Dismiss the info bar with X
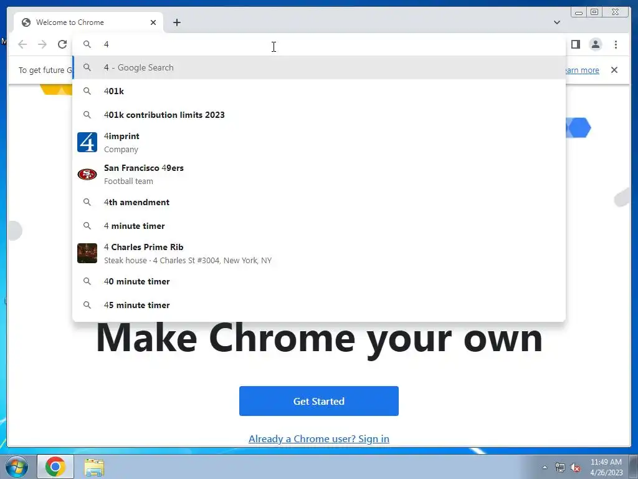 [x=614, y=70]
